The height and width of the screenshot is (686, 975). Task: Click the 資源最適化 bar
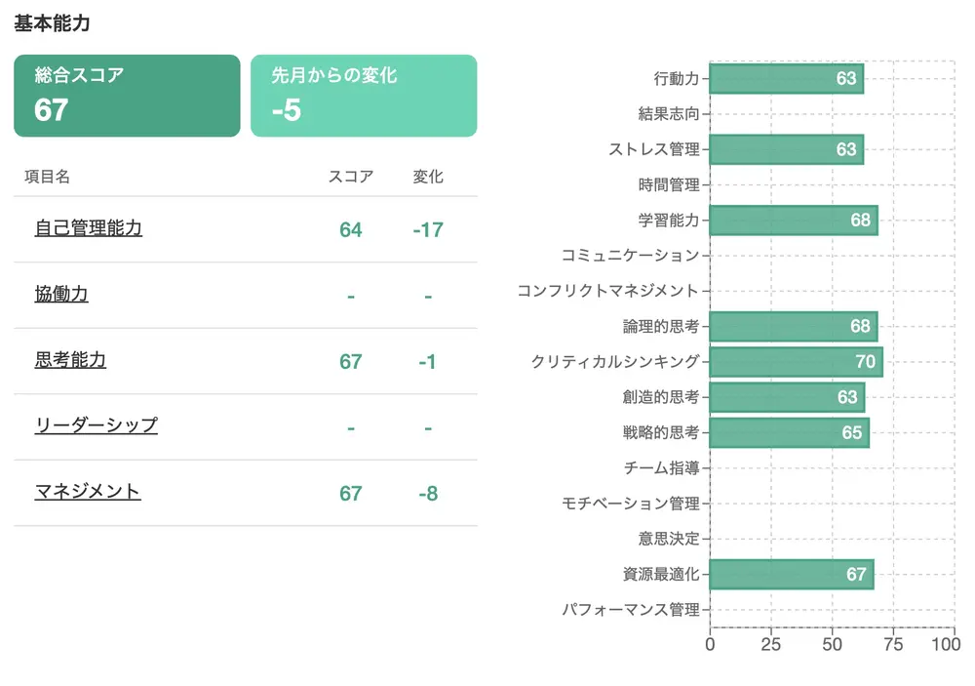tap(791, 575)
